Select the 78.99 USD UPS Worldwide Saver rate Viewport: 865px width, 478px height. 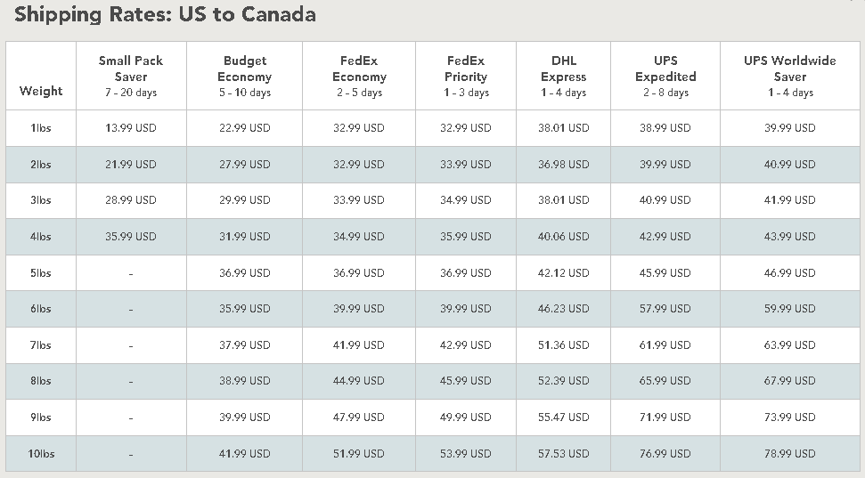[790, 454]
